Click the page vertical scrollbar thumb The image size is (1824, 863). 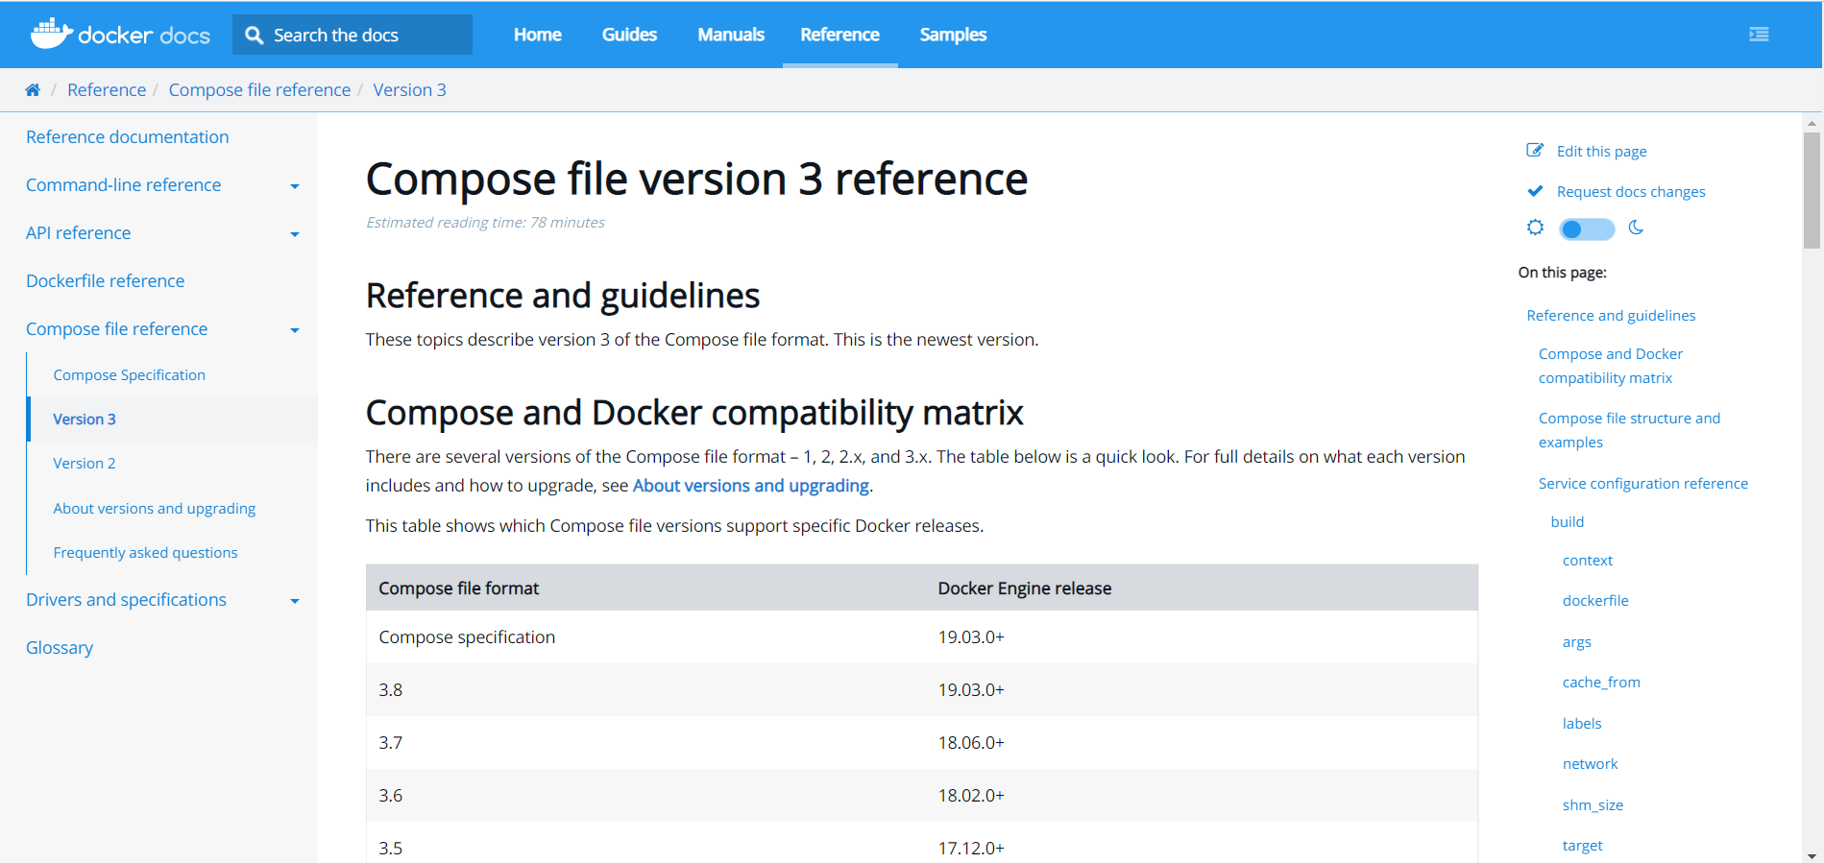pos(1812,190)
